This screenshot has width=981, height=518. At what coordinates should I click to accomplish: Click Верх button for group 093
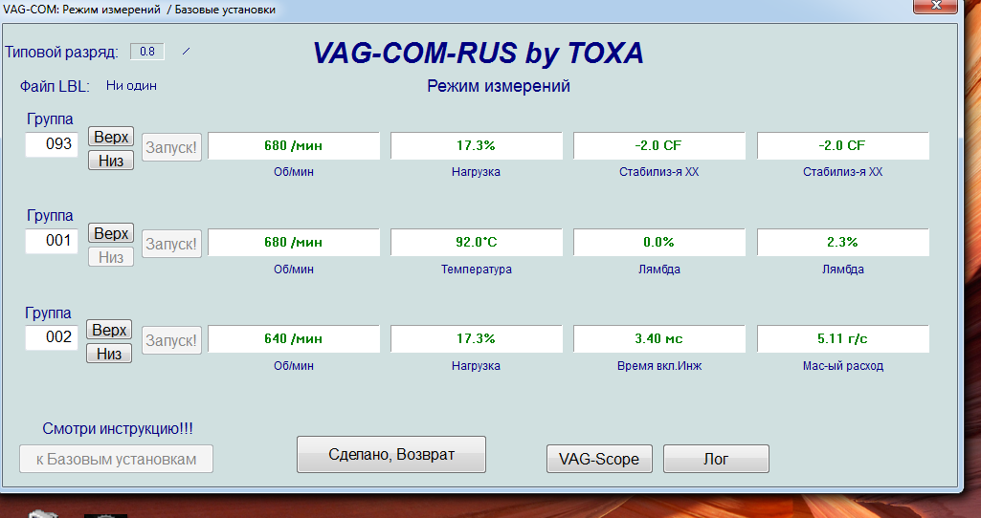tap(111, 137)
